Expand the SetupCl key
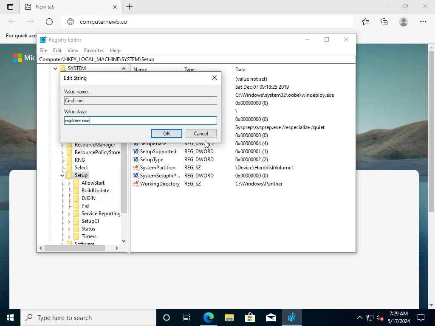Viewport: 435px width, 326px height. 69,221
